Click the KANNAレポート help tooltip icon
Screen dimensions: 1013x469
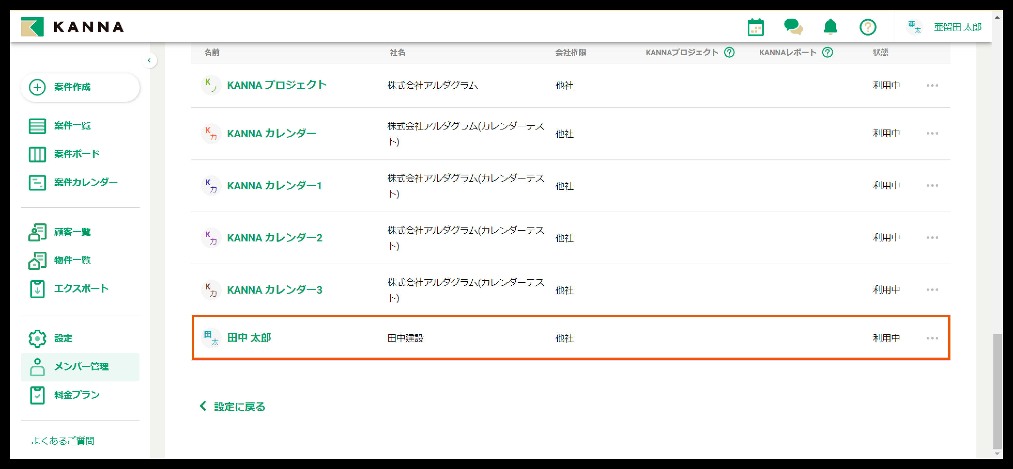(x=827, y=52)
